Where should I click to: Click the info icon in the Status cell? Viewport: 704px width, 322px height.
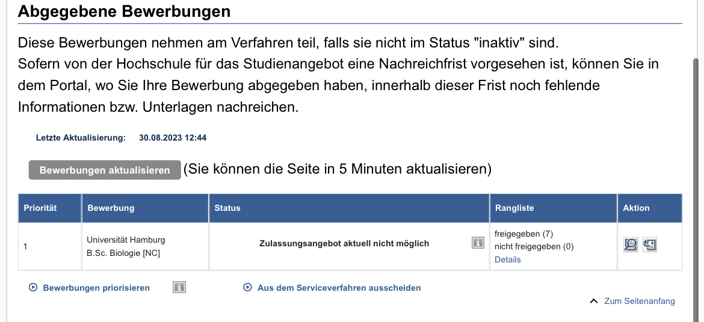(478, 243)
